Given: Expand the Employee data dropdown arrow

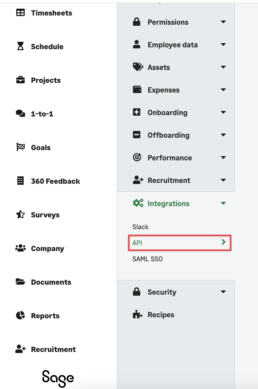Looking at the screenshot, I should (223, 45).
